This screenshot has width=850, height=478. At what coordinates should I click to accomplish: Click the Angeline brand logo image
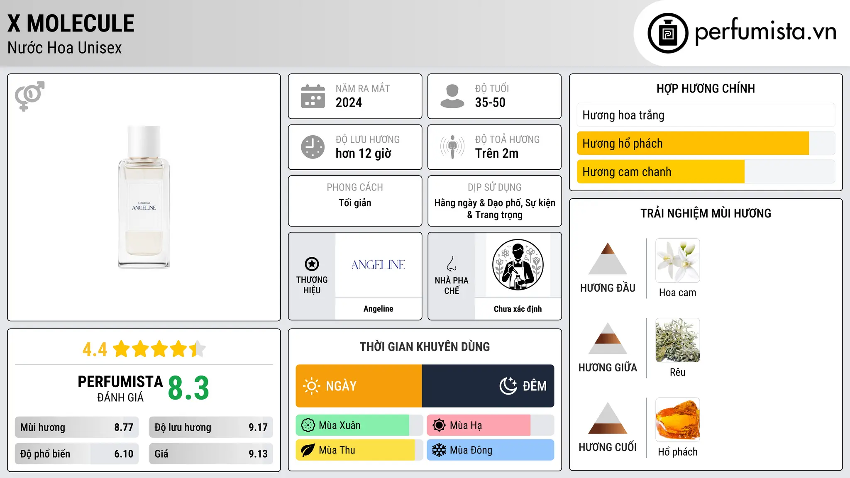click(x=378, y=265)
